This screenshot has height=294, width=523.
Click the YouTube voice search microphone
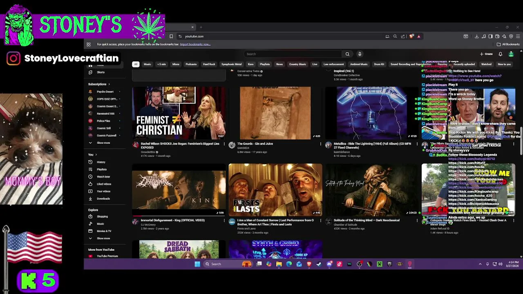[x=360, y=54]
